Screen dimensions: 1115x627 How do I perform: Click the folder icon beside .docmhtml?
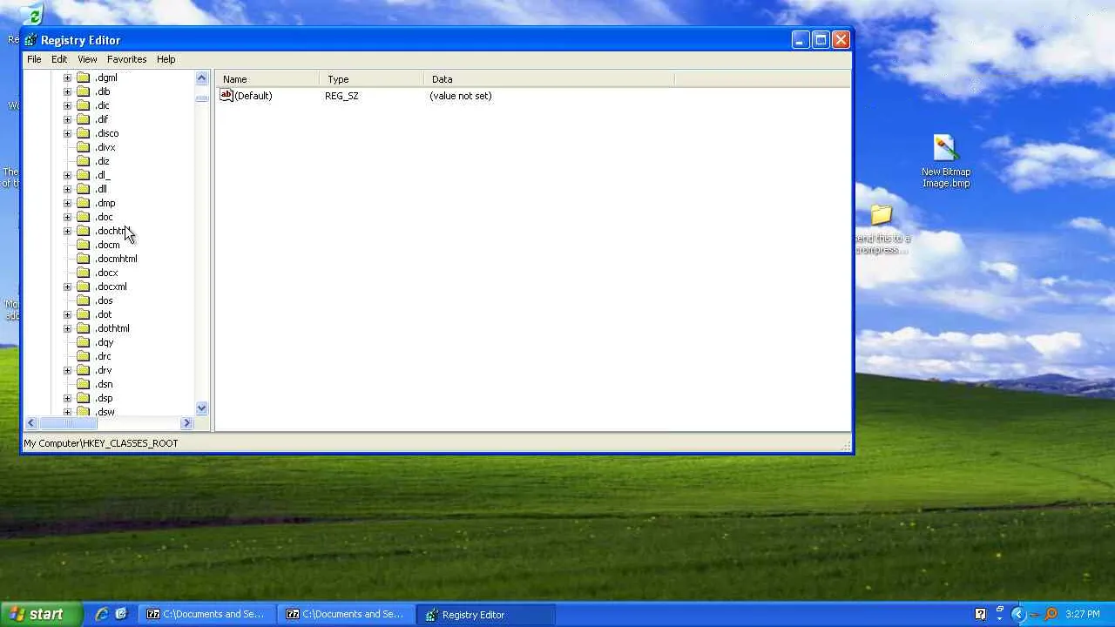84,259
